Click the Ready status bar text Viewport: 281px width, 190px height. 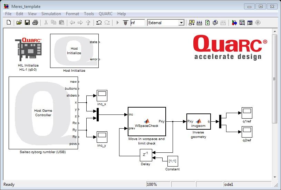[x=9, y=184]
